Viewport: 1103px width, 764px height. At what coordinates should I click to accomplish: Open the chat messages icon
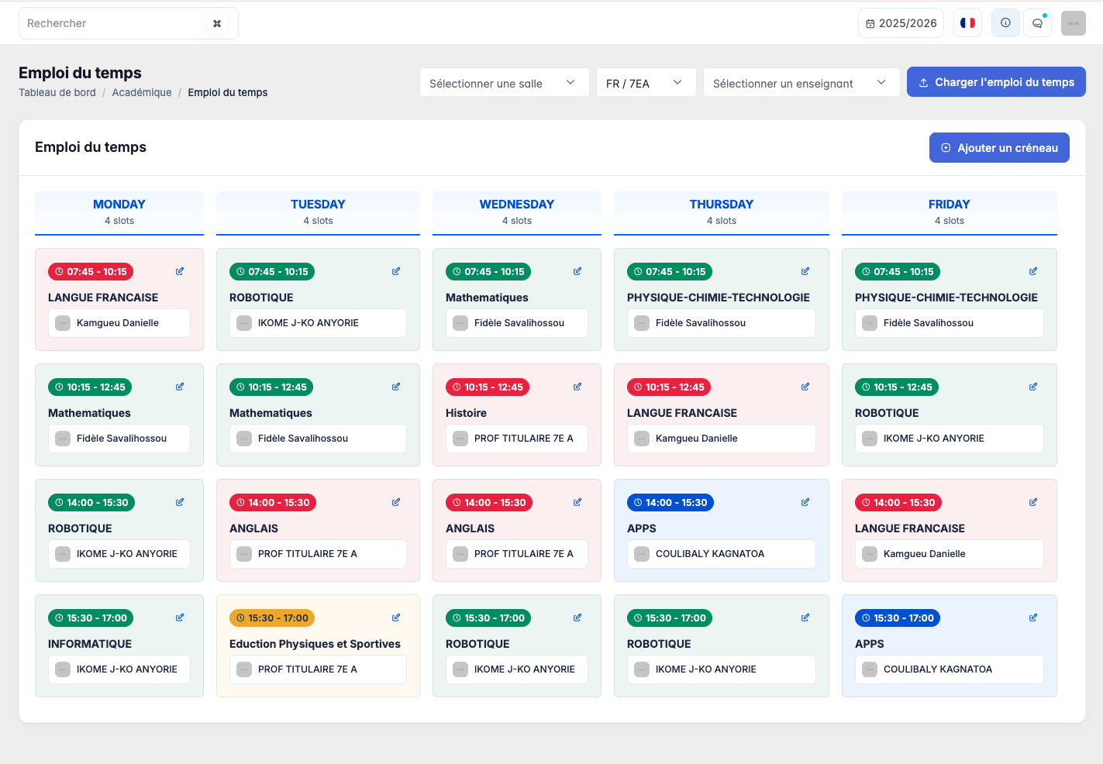click(x=1037, y=23)
